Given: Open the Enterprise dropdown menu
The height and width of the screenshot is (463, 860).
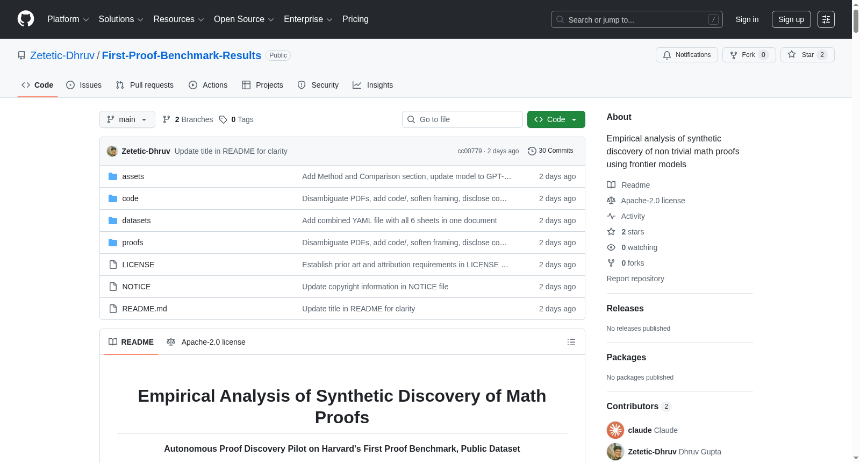Looking at the screenshot, I should 308,19.
